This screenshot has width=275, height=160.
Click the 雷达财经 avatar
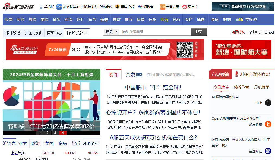268,151
